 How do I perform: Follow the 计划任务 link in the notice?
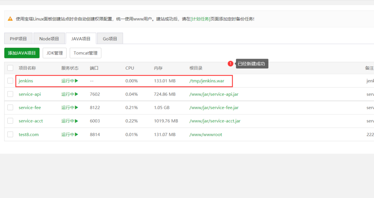[201, 19]
